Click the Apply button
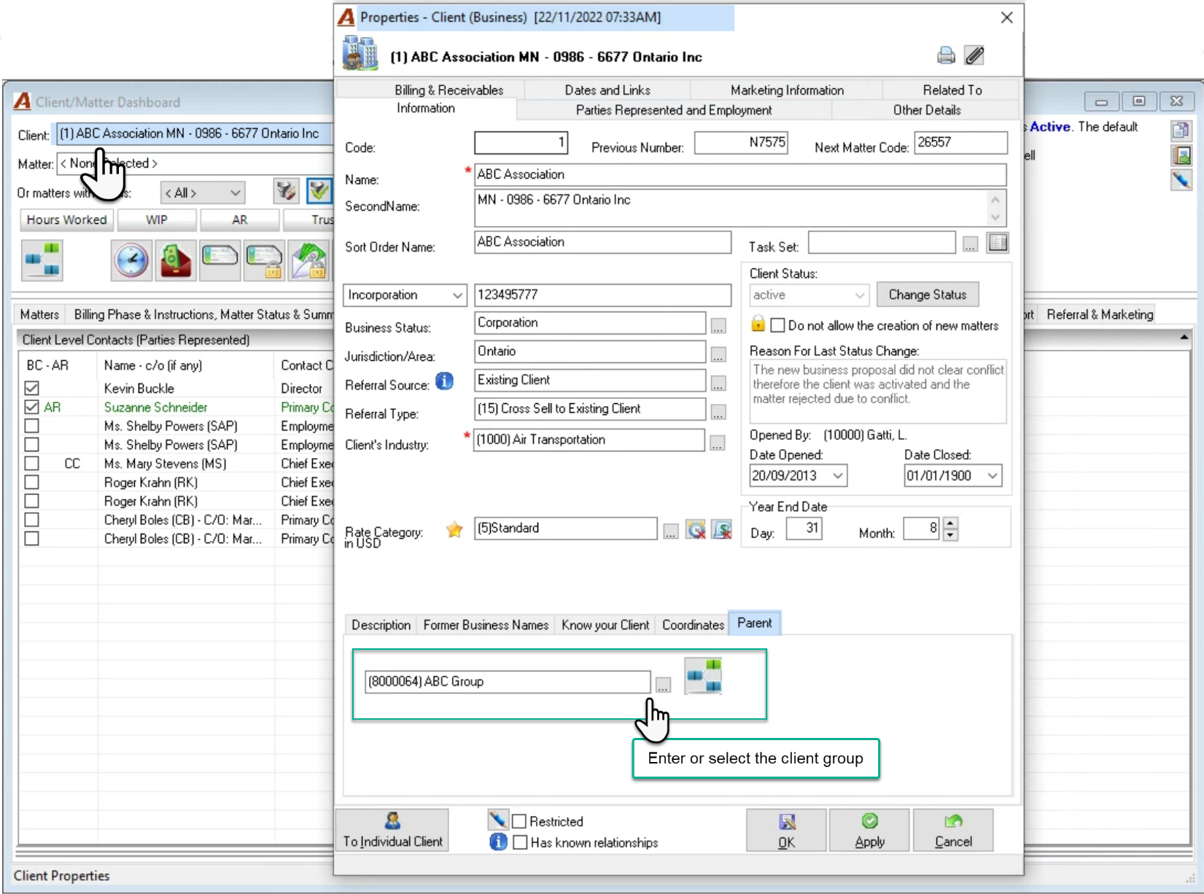1204x894 pixels. coord(869,830)
